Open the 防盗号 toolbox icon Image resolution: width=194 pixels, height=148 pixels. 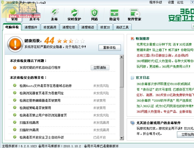click(x=114, y=15)
